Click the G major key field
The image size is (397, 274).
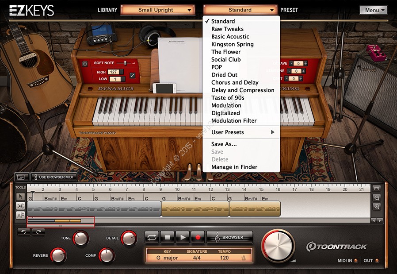click(x=164, y=258)
